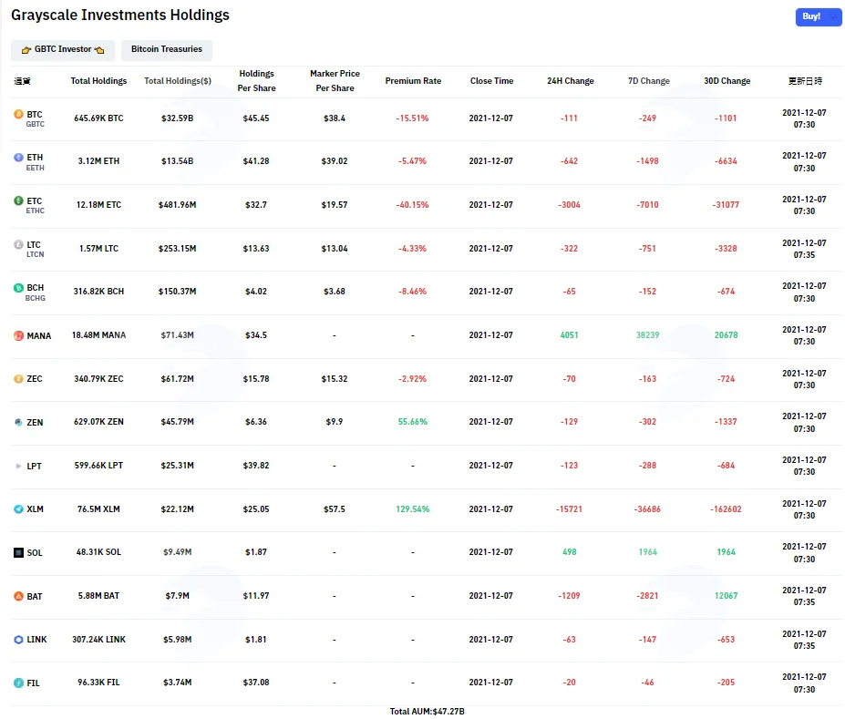Click the Solana SOL square icon
Viewport: 845px width, 719px height.
pos(18,552)
